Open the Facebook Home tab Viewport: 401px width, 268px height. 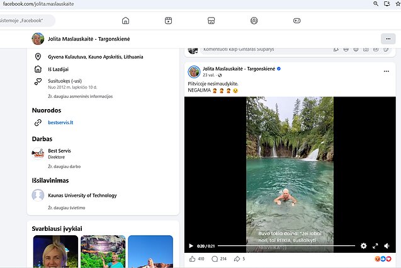(125, 21)
